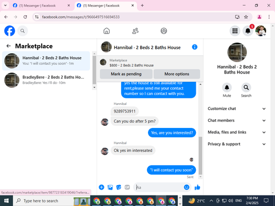
Task: Click the message input field
Action: (159, 187)
